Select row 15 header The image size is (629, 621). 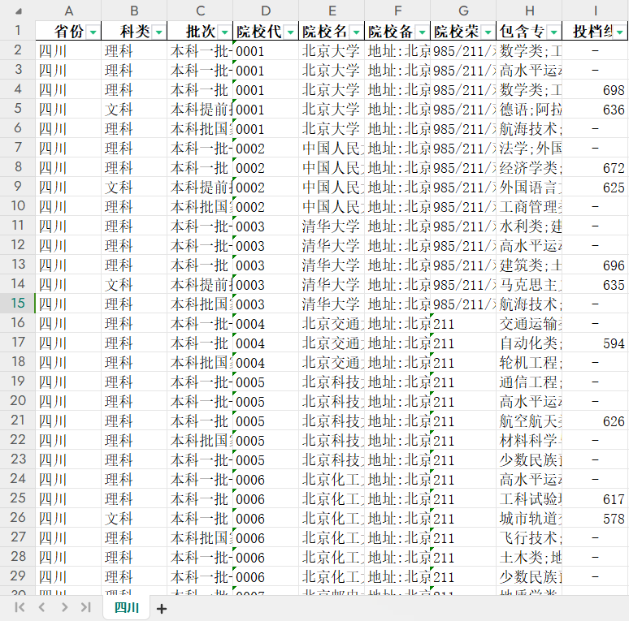click(x=18, y=304)
